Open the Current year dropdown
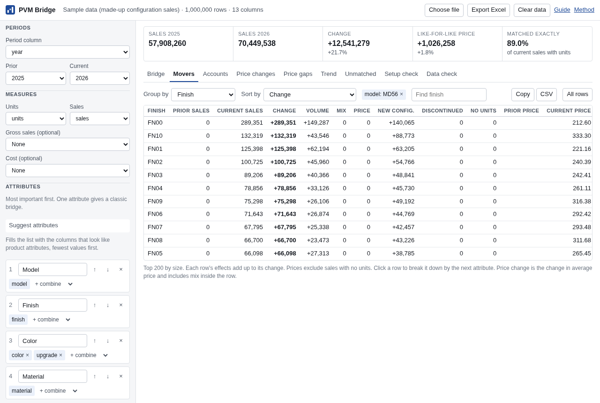The height and width of the screenshot is (403, 600). 100,78
